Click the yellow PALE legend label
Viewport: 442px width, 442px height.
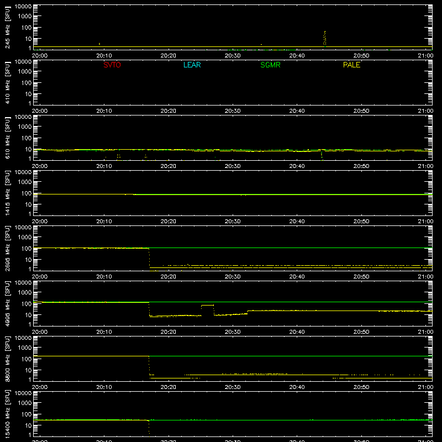click(351, 65)
